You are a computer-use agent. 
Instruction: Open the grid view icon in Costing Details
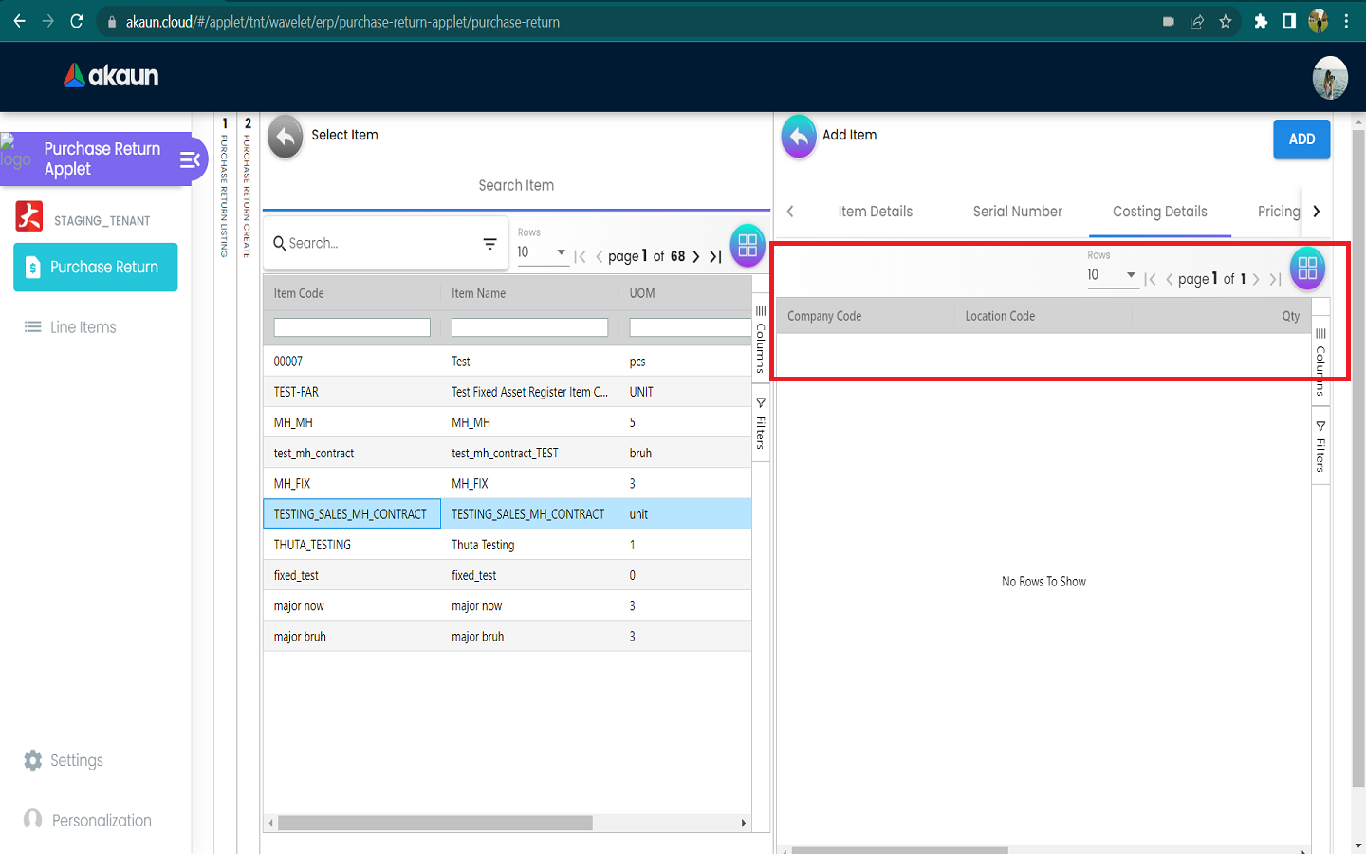[1307, 269]
